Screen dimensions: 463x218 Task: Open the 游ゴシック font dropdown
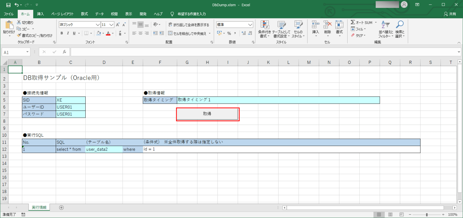click(x=98, y=24)
